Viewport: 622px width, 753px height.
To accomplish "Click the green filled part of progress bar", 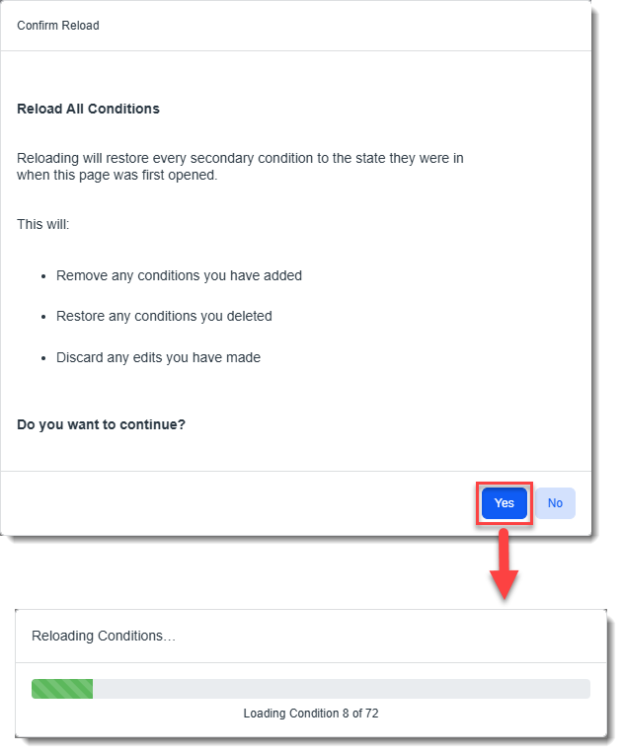I will [62, 689].
